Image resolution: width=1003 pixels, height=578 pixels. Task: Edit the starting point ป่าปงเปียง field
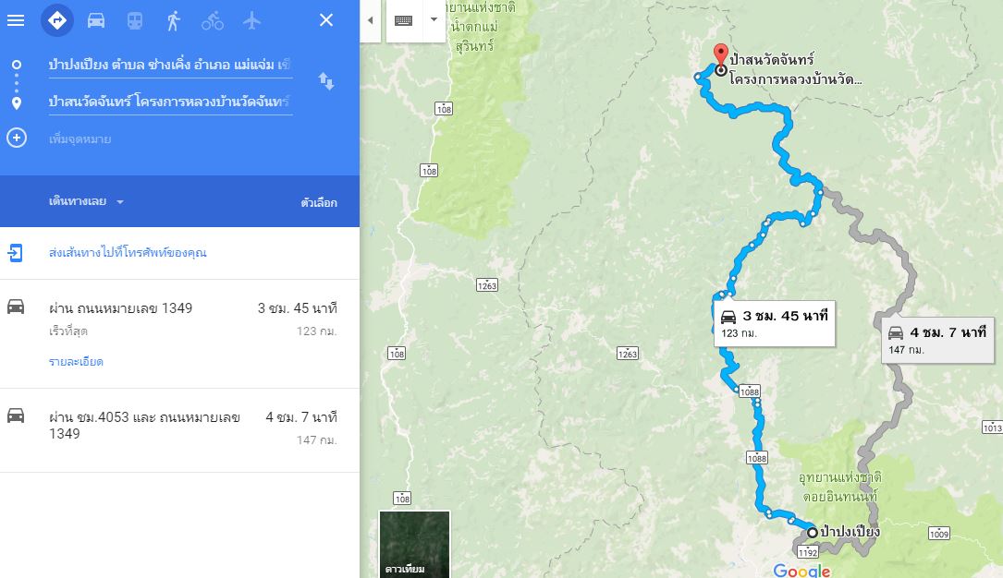click(170, 65)
